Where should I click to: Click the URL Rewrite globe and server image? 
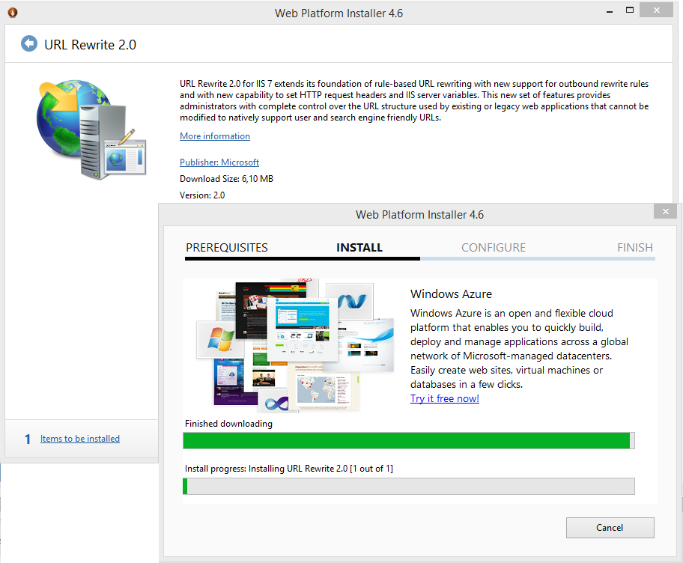click(x=91, y=130)
